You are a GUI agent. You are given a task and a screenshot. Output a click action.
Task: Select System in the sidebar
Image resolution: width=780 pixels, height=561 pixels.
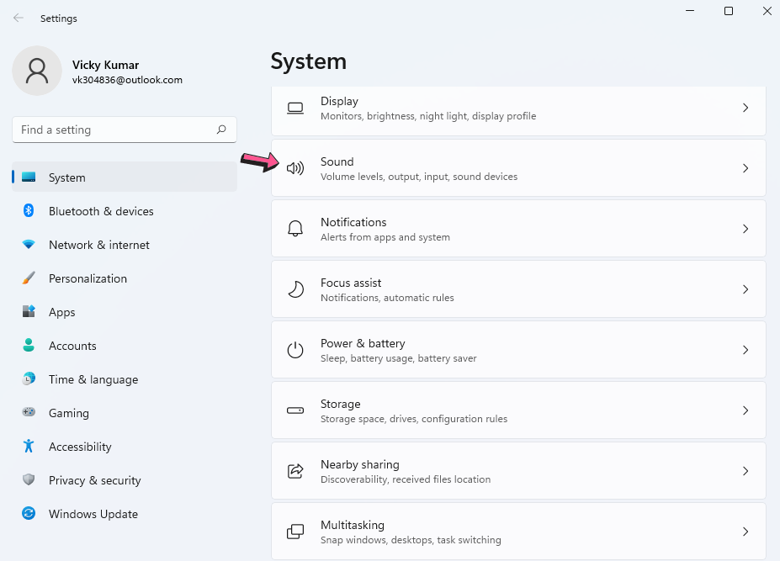125,177
